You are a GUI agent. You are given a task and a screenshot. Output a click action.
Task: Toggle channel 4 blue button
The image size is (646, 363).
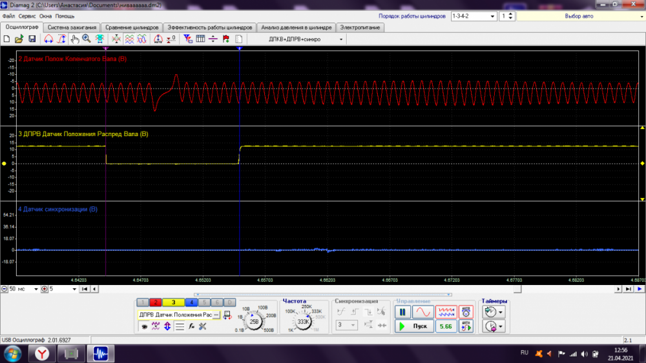coord(193,302)
